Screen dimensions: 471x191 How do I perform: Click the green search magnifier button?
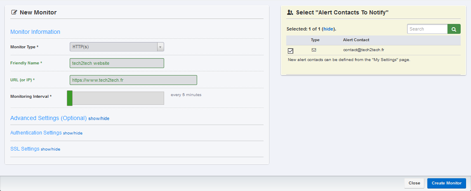tap(454, 29)
